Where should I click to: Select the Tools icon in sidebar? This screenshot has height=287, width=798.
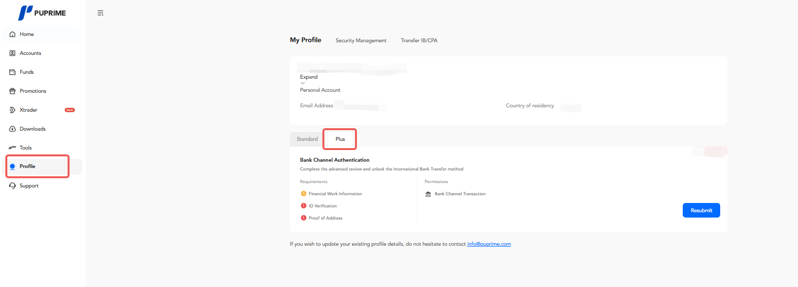(x=13, y=148)
